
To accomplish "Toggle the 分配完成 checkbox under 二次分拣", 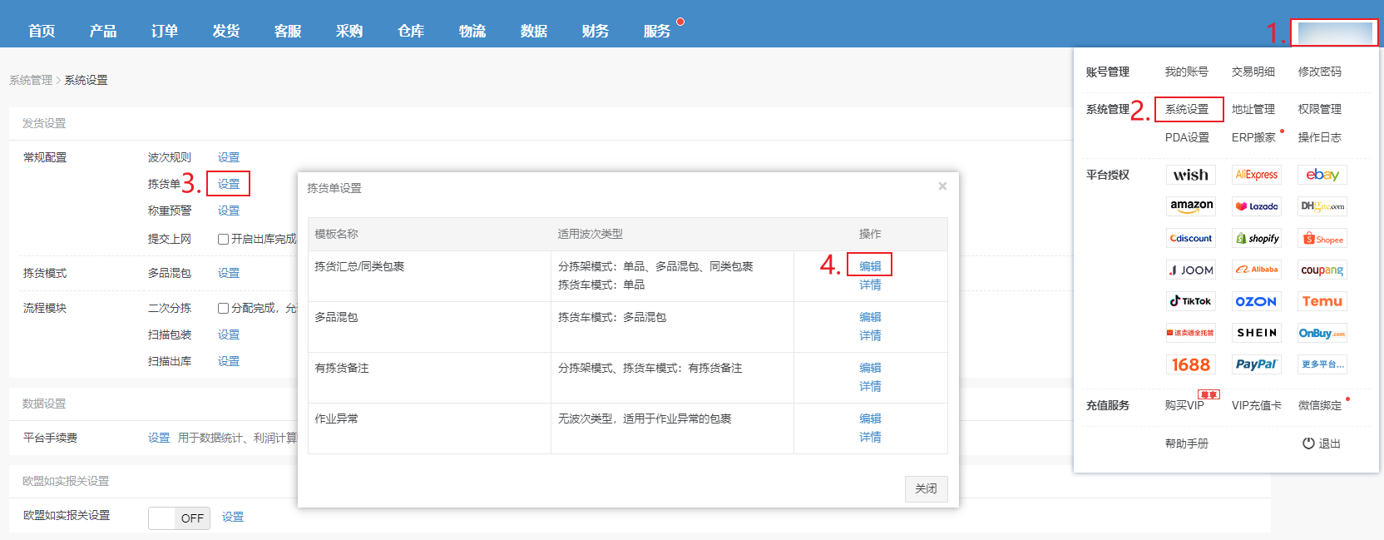I will 223,308.
